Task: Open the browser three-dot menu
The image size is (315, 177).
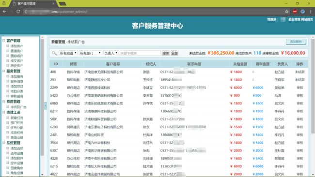Action: [x=311, y=12]
